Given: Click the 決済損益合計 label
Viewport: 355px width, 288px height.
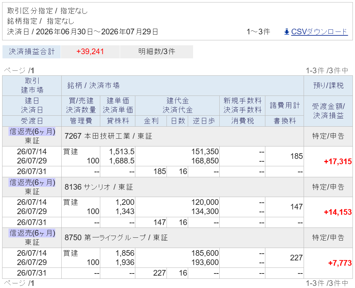Looking at the screenshot, I should [x=32, y=52].
